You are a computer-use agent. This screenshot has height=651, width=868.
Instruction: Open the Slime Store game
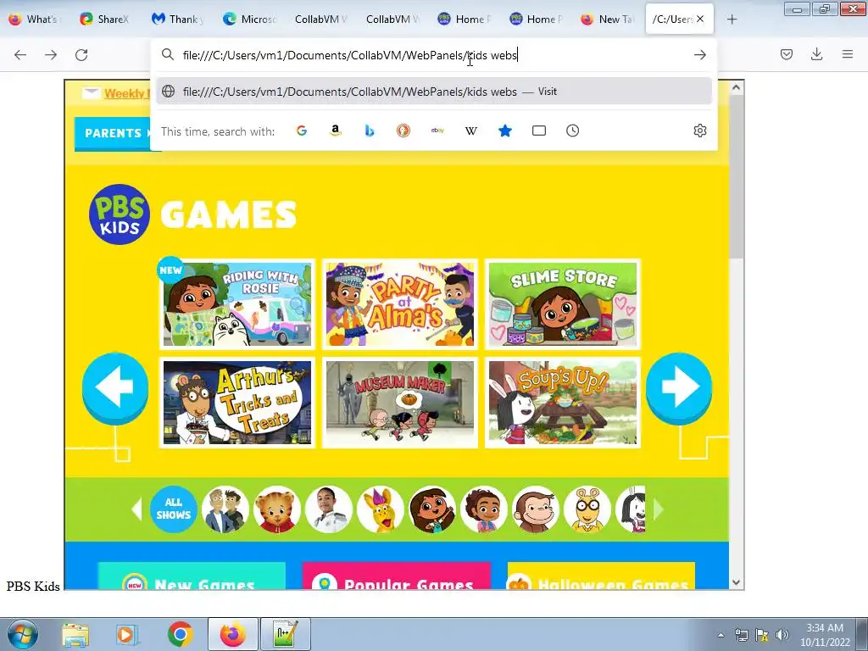click(563, 304)
